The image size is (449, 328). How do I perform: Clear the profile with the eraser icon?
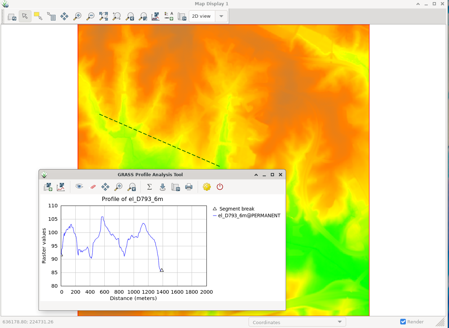tap(93, 186)
